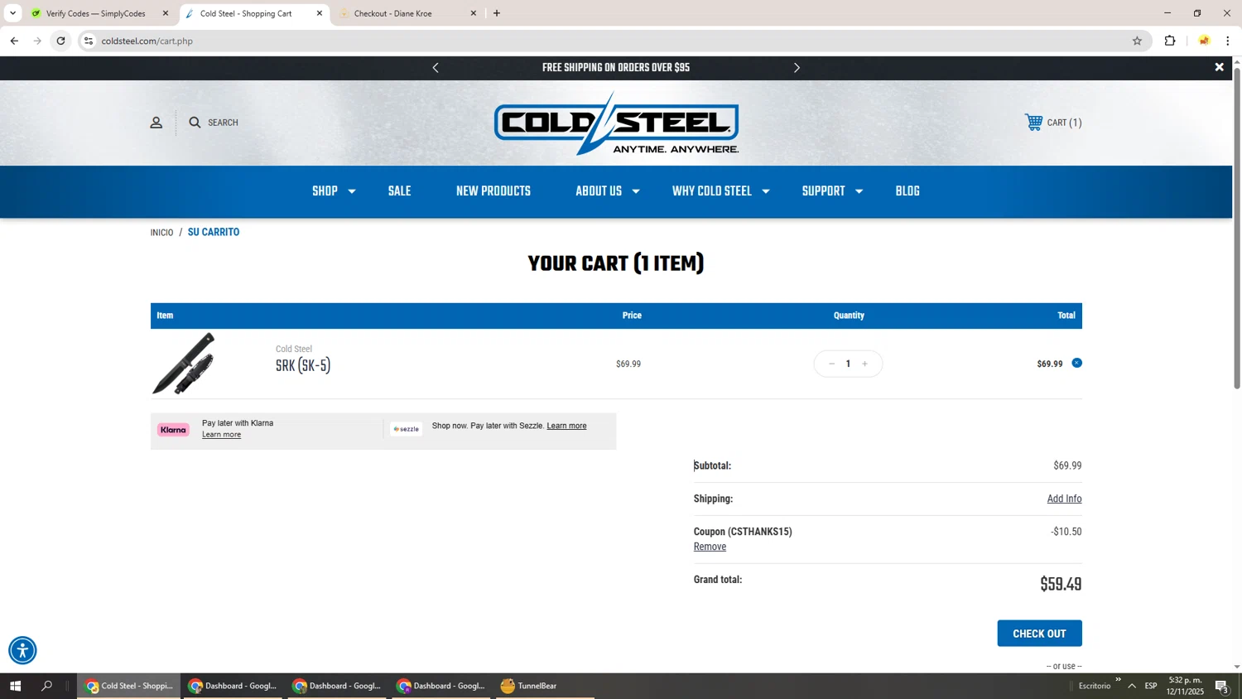This screenshot has width=1242, height=699.
Task: Open the Chrome profile avatar icon
Action: coord(1204,41)
